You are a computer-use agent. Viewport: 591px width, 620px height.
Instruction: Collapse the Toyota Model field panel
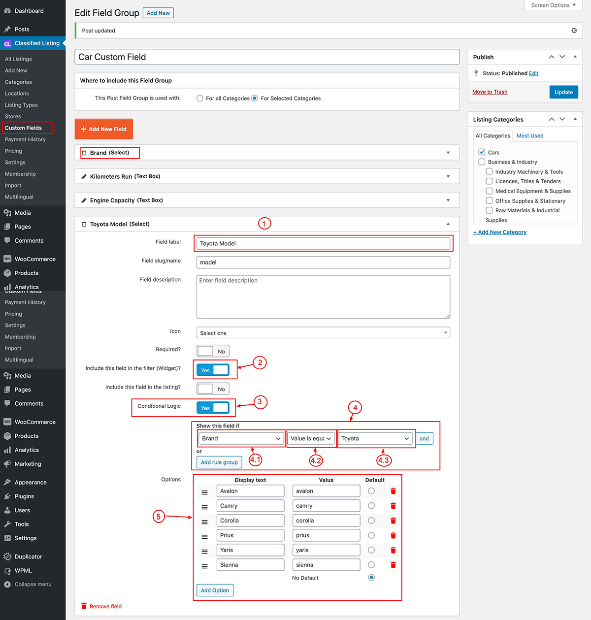(x=448, y=224)
